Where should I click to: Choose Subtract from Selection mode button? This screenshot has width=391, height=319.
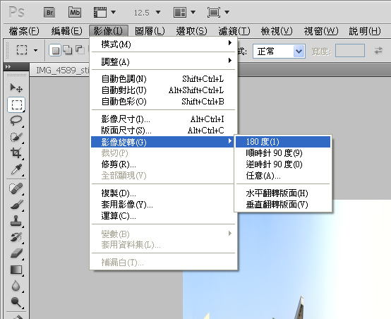[80, 50]
